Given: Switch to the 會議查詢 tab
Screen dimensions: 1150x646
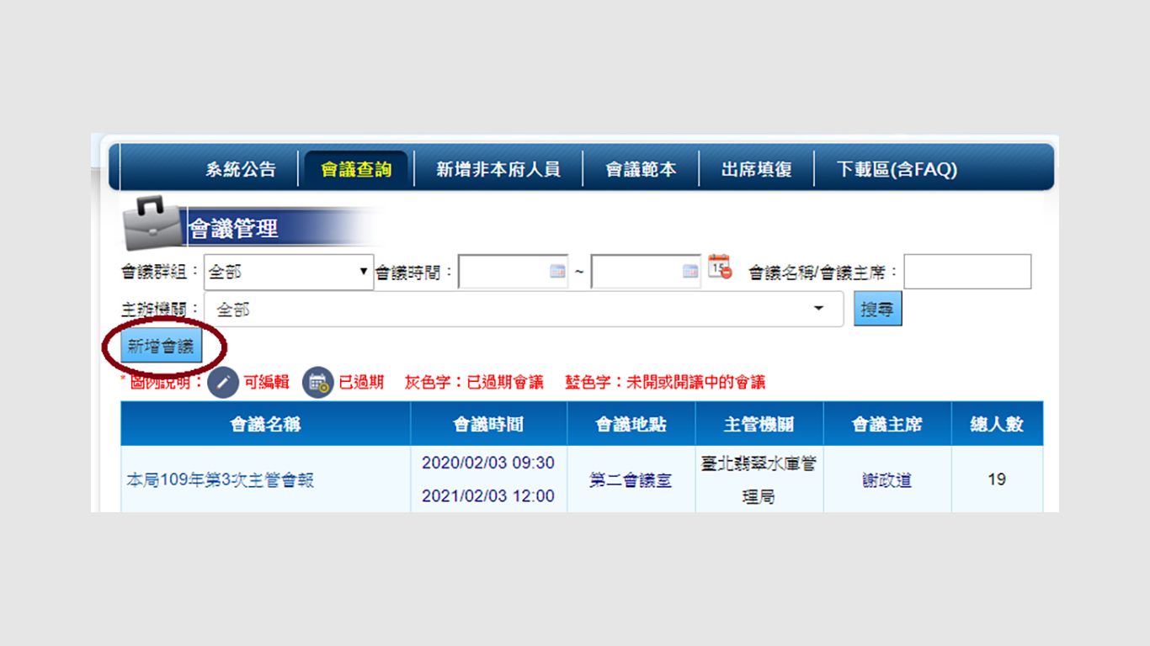Looking at the screenshot, I should [356, 169].
